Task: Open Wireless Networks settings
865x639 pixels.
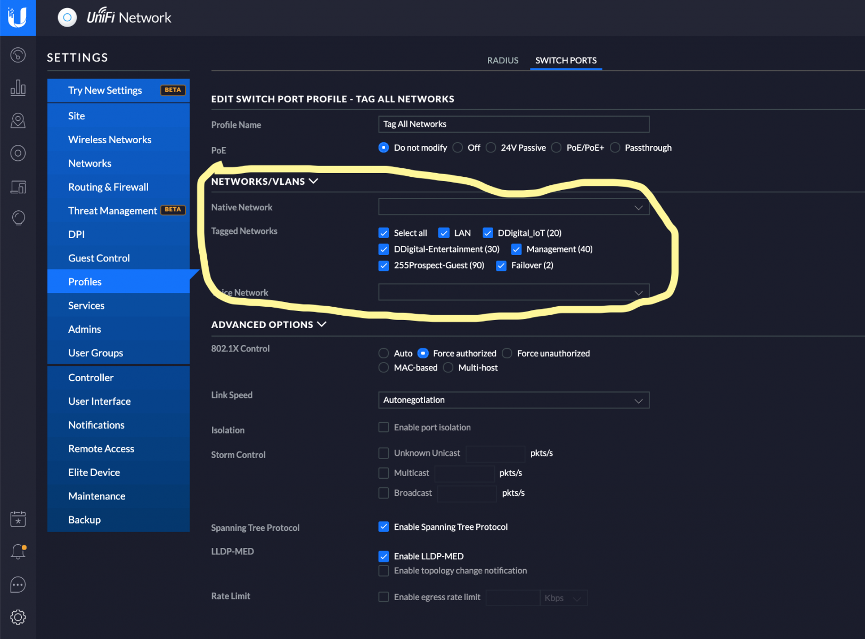Action: (x=118, y=140)
